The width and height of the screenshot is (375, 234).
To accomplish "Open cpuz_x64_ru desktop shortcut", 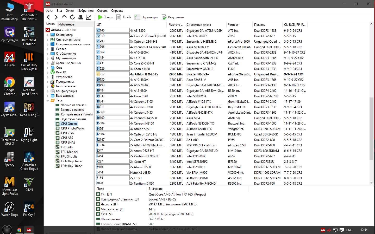I will pyautogui.click(x=9, y=35).
